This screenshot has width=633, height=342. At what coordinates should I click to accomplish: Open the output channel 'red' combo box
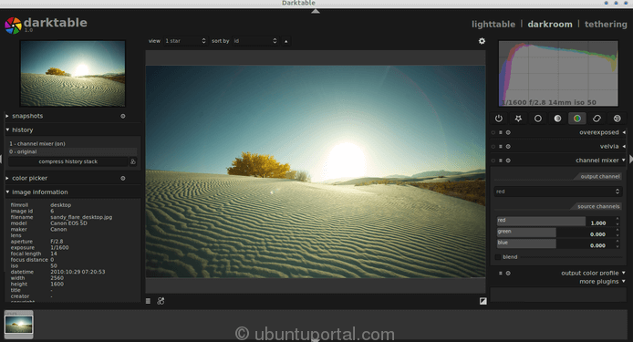557,192
